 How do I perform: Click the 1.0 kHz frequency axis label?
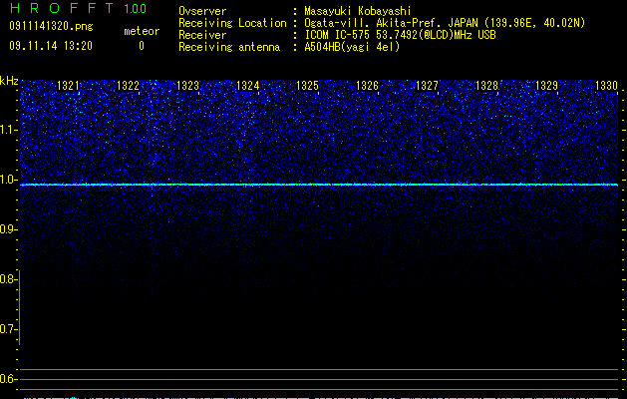pos(8,180)
